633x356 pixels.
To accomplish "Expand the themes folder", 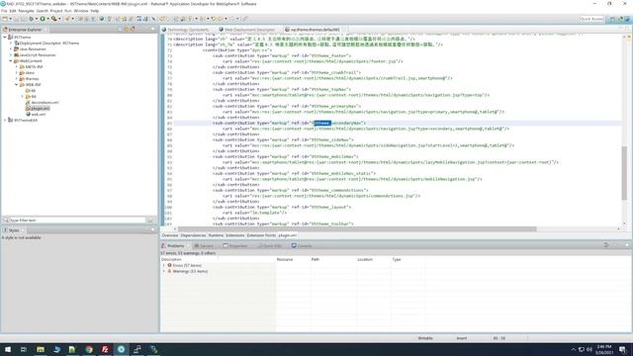I will (17, 79).
